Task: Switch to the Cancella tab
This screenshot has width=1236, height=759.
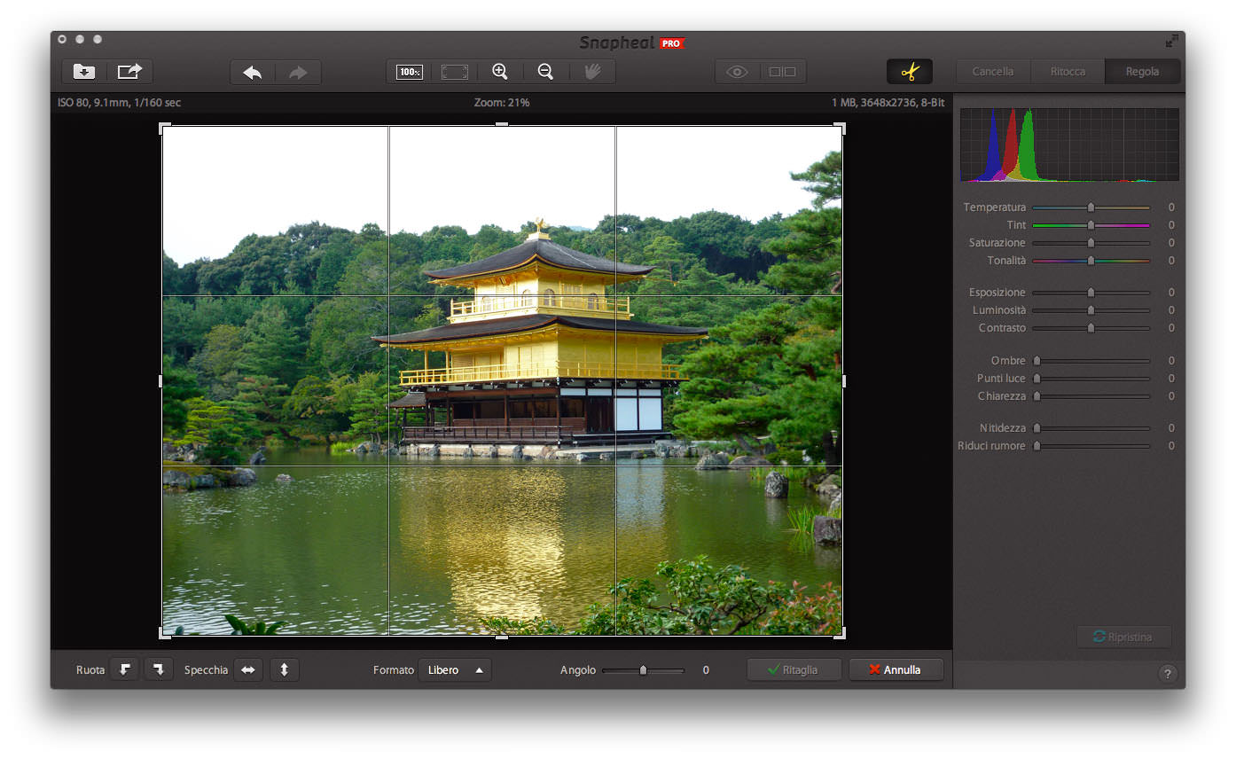Action: (993, 72)
